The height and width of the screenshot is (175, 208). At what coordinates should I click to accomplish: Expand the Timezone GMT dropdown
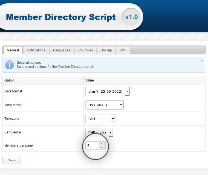(100, 119)
